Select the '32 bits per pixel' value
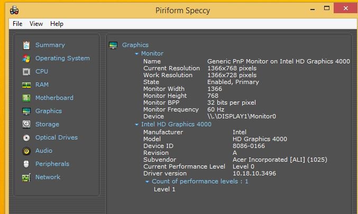 (x=231, y=103)
